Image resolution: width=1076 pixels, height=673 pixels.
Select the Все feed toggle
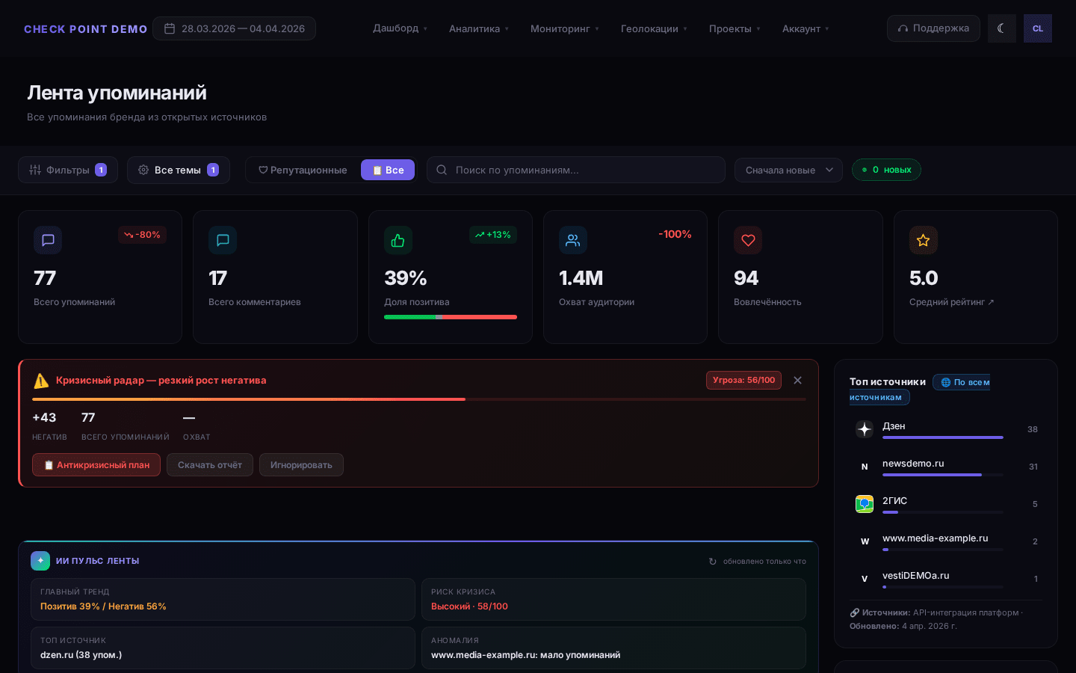click(388, 170)
